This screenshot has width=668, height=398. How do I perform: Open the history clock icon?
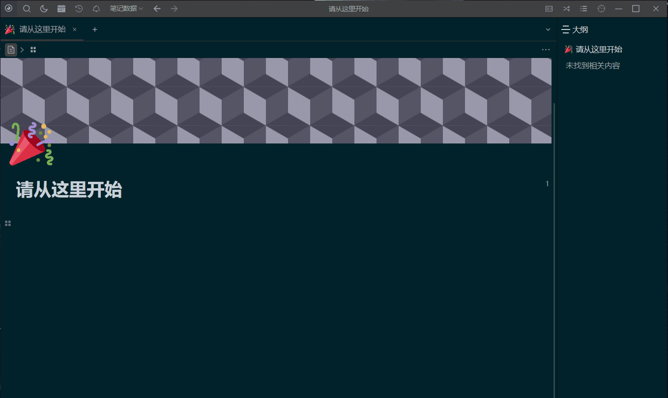click(79, 8)
